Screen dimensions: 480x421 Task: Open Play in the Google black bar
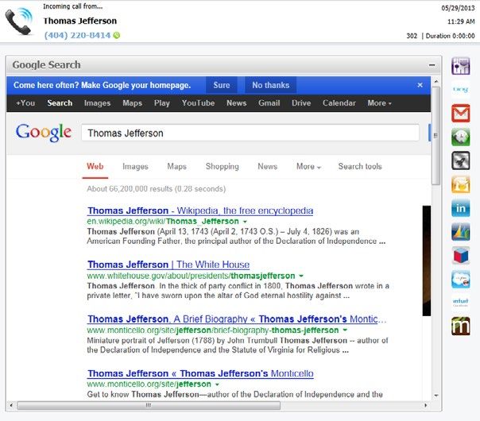coord(162,103)
